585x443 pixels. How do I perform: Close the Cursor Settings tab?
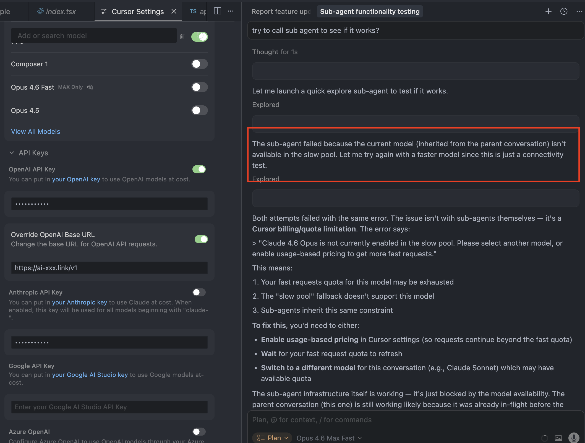click(174, 11)
